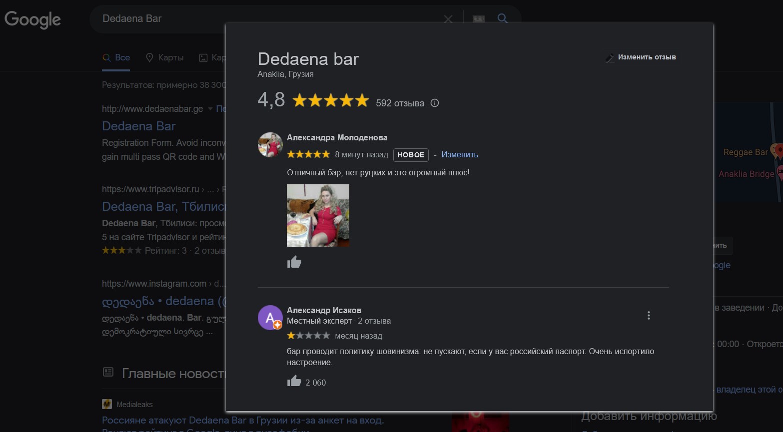Click the magnifier search button

(x=503, y=18)
